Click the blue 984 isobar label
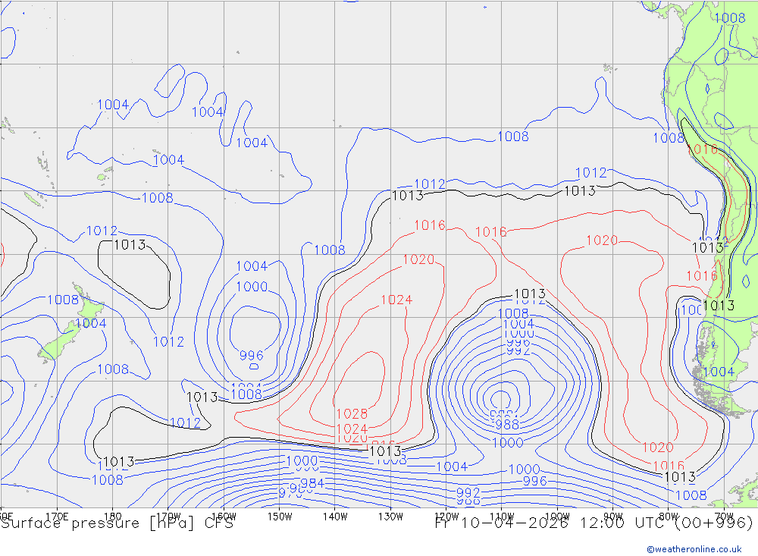 tap(312, 483)
